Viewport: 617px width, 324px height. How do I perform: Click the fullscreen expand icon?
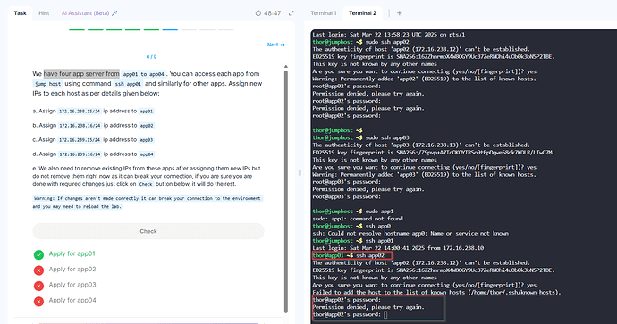[292, 13]
